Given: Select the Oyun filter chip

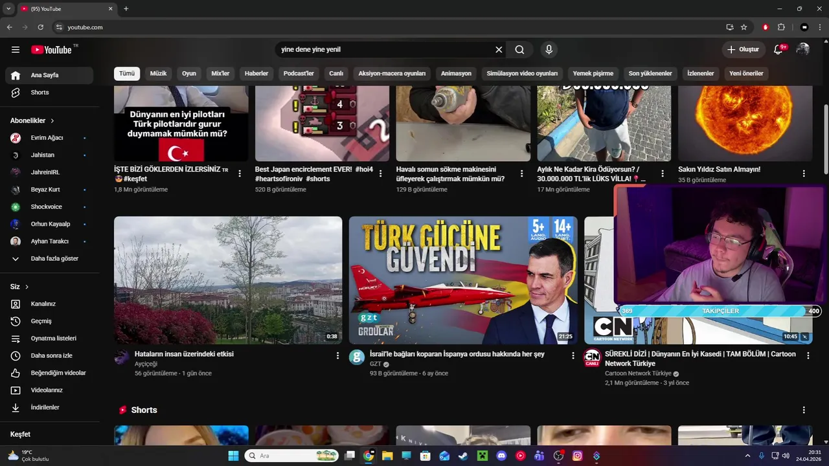Looking at the screenshot, I should 189,73.
